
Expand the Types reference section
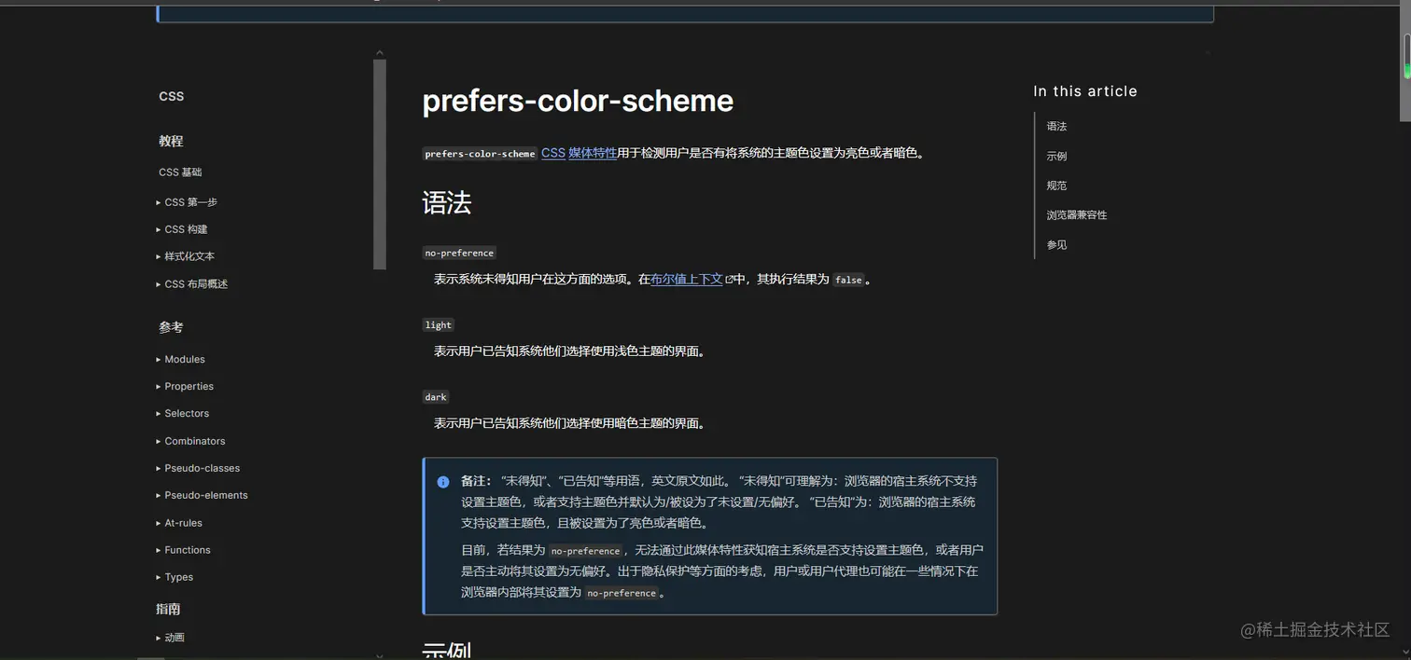(x=175, y=578)
